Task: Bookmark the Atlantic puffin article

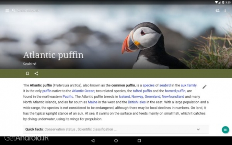Action: click(28, 73)
